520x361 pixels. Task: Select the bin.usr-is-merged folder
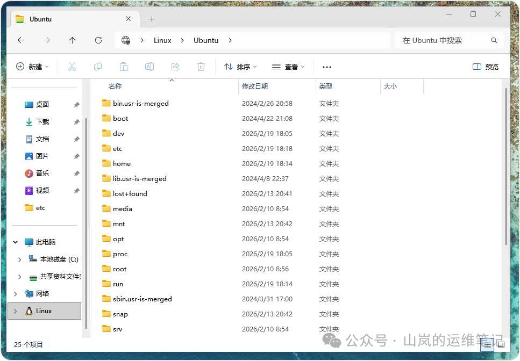pyautogui.click(x=140, y=104)
